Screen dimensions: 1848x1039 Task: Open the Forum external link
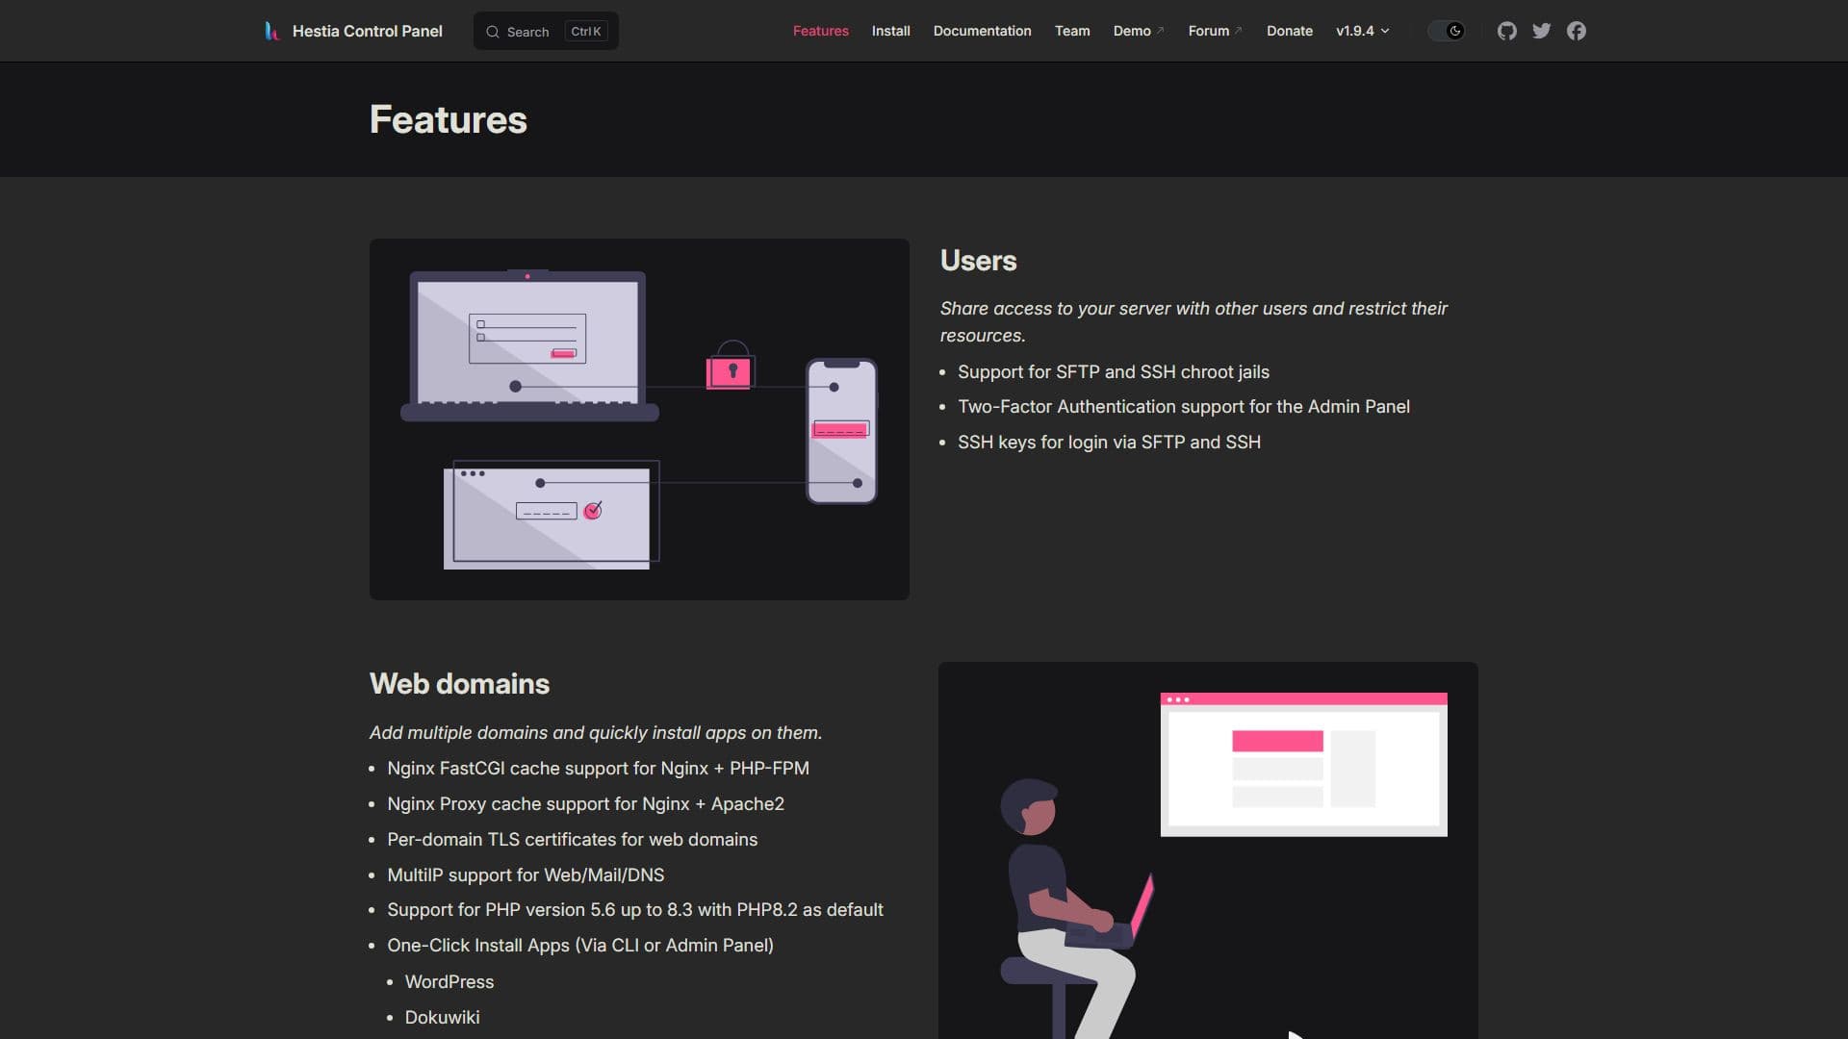pos(1215,31)
